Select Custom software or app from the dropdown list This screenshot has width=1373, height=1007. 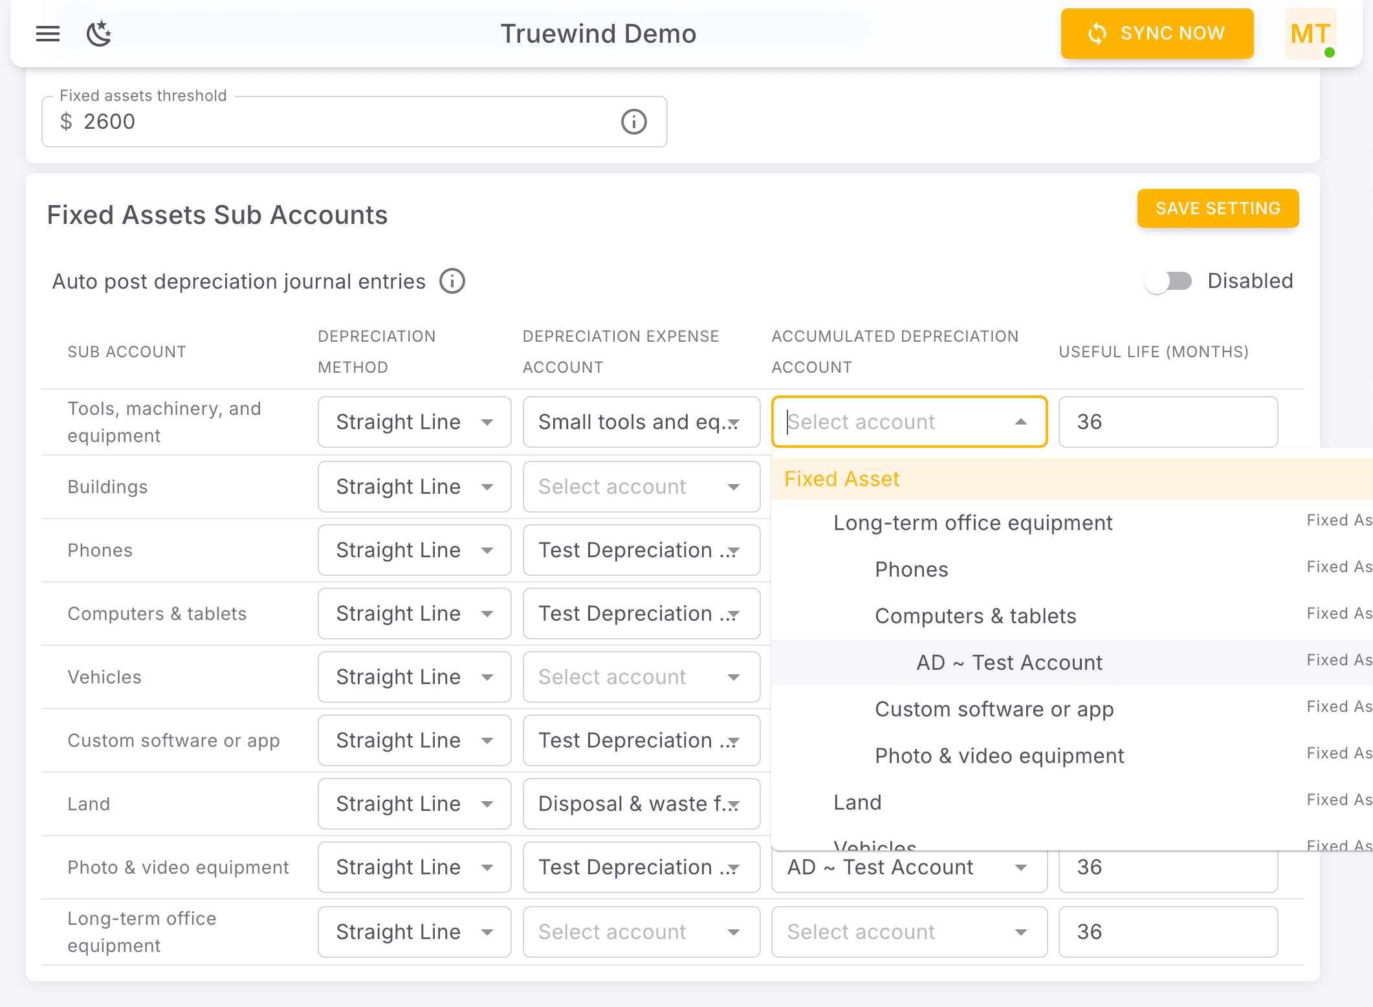(x=994, y=709)
